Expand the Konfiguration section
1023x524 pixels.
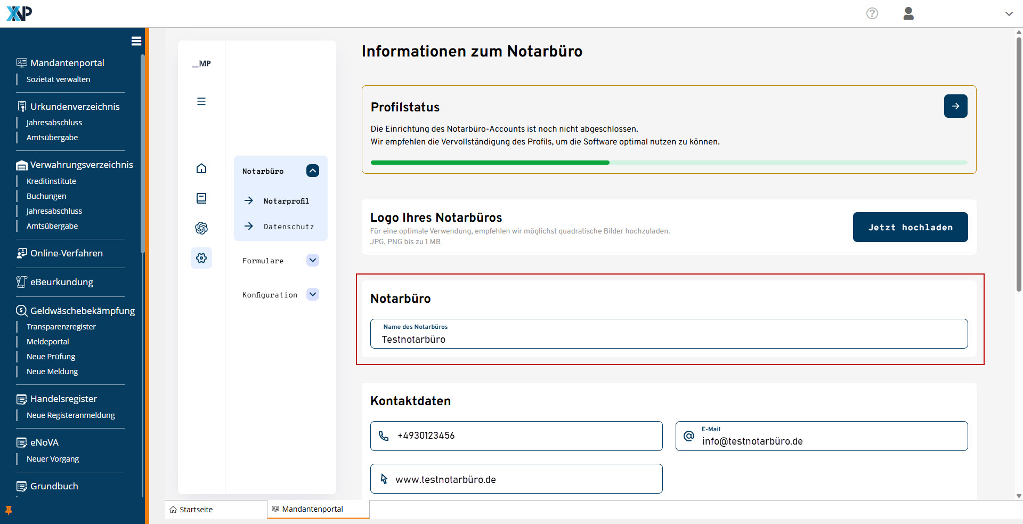click(x=313, y=294)
